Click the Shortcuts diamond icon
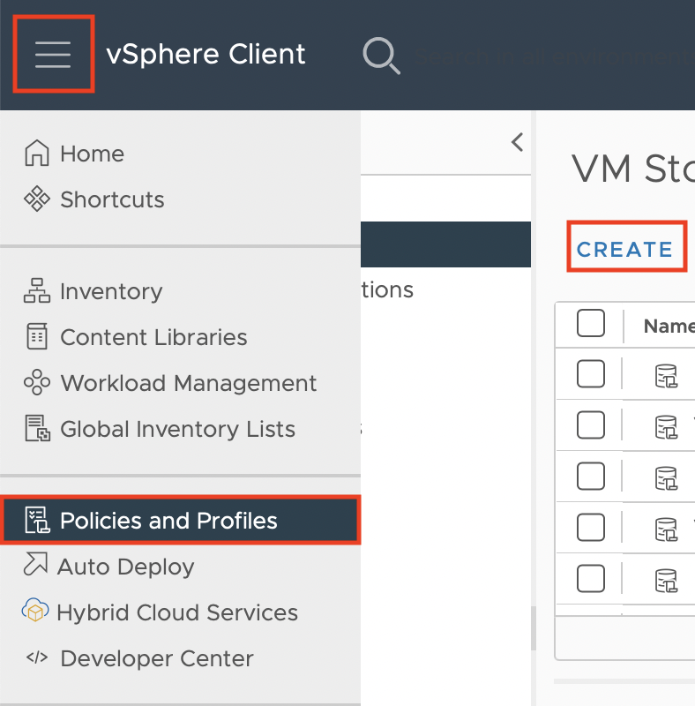The height and width of the screenshot is (706, 695). [x=37, y=199]
